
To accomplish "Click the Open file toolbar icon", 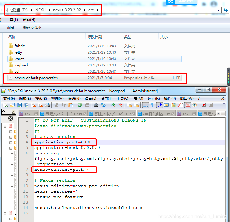I will (12, 105).
